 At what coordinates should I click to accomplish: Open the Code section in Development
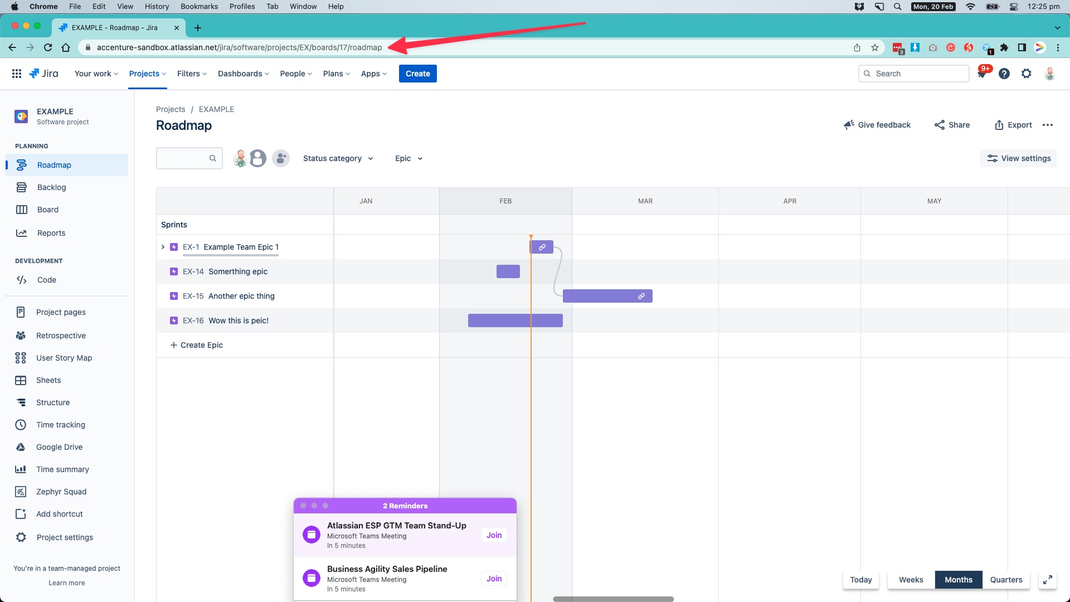[x=47, y=280]
